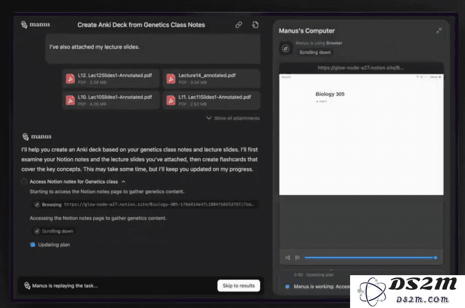This screenshot has width=465, height=308.
Task: Open the Browsing notion.site URL chip
Action: [x=144, y=205]
